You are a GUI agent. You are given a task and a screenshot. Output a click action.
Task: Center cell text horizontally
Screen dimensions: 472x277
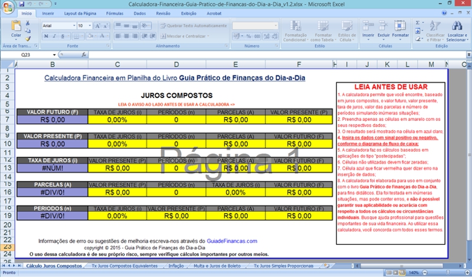[x=127, y=36]
